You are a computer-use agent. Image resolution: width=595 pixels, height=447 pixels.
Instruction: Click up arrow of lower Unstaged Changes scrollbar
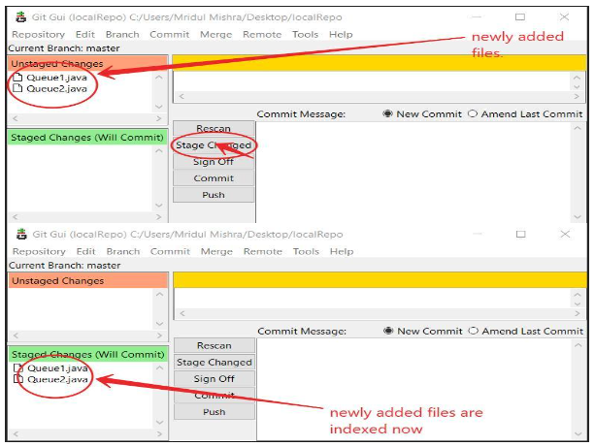click(x=160, y=294)
